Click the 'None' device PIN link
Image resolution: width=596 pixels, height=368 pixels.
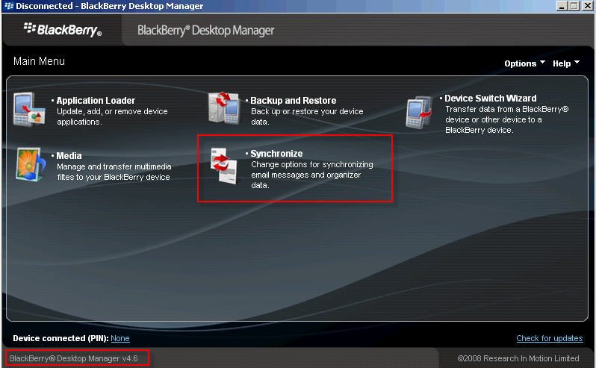[120, 338]
